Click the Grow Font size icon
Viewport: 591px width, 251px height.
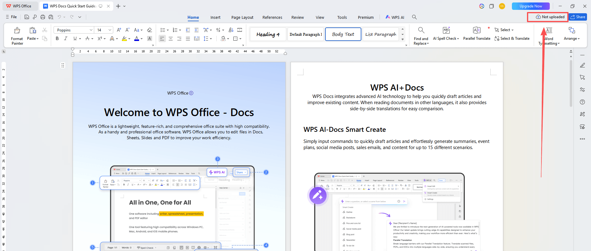pyautogui.click(x=119, y=30)
